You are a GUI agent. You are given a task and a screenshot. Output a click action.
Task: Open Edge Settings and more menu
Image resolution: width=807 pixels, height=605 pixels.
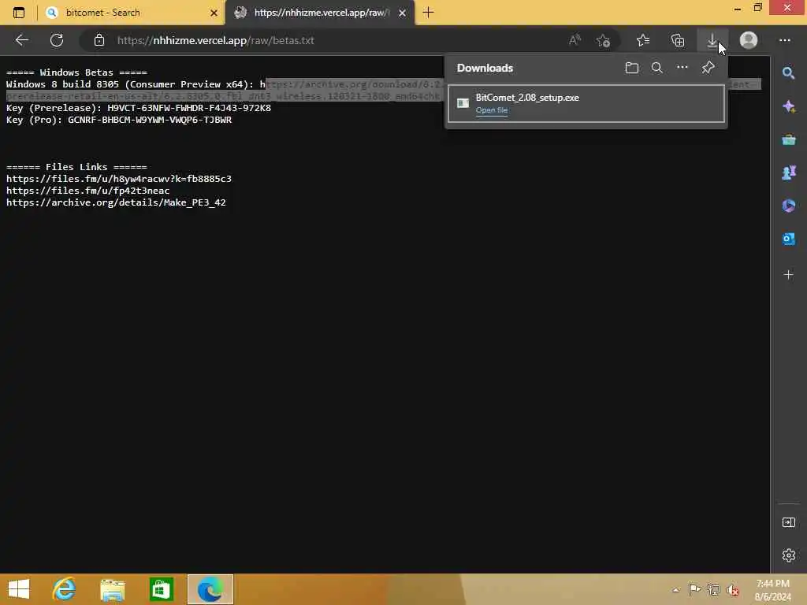coord(784,40)
